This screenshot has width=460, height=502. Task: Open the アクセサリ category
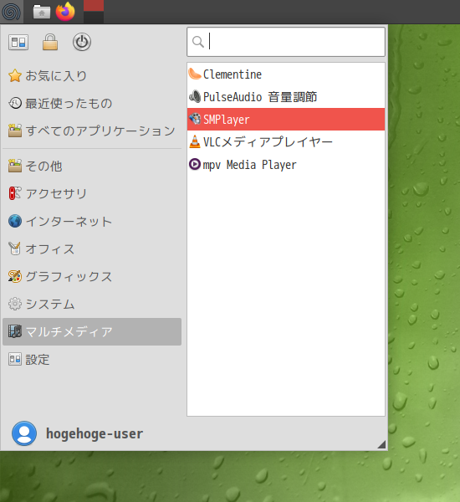click(x=92, y=194)
